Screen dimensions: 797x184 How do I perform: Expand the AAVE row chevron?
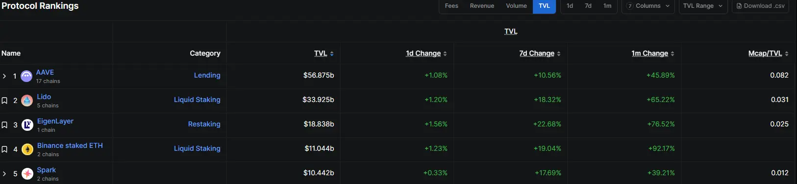(4, 76)
